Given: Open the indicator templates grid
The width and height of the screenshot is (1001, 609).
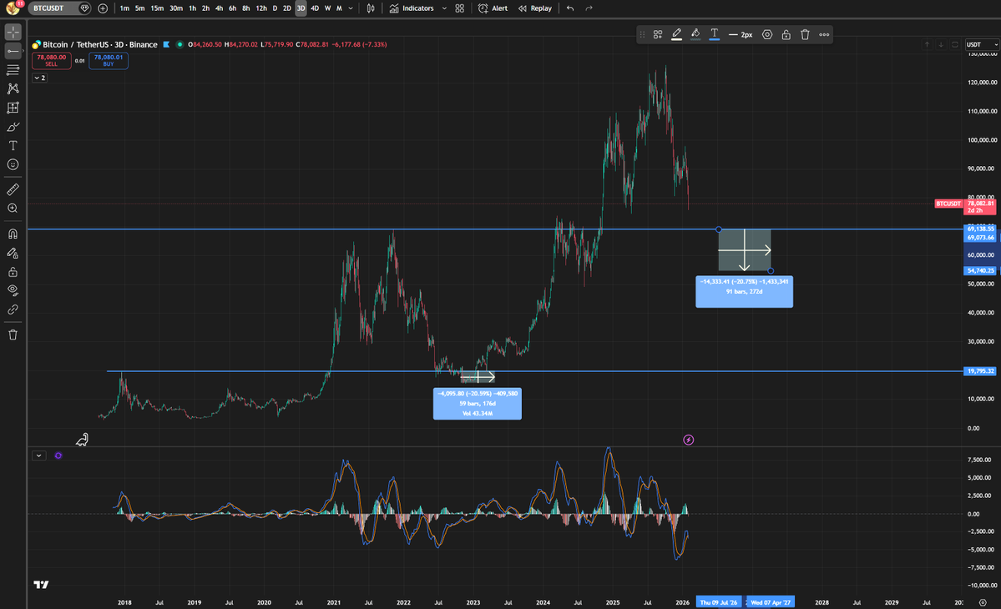Looking at the screenshot, I should pyautogui.click(x=460, y=8).
